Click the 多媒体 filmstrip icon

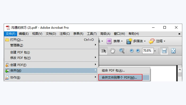pyautogui.click(x=129, y=41)
